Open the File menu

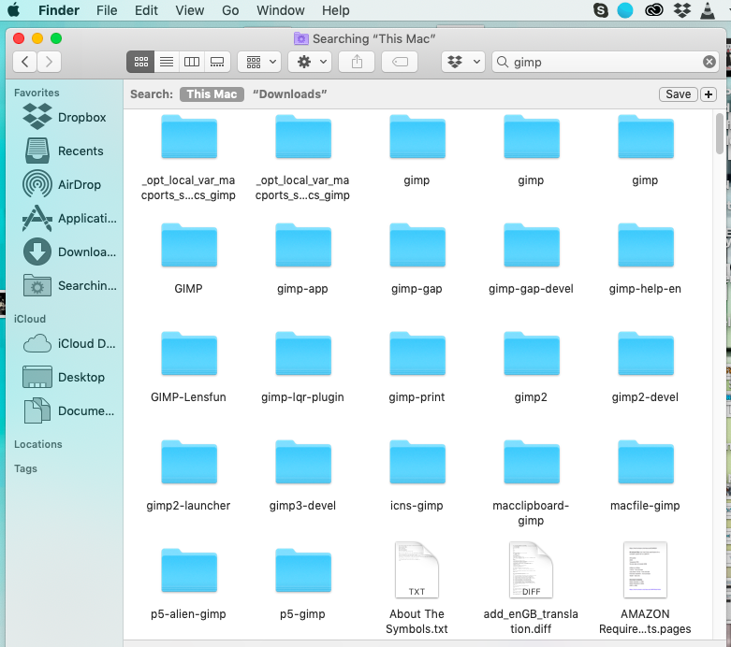coord(107,9)
